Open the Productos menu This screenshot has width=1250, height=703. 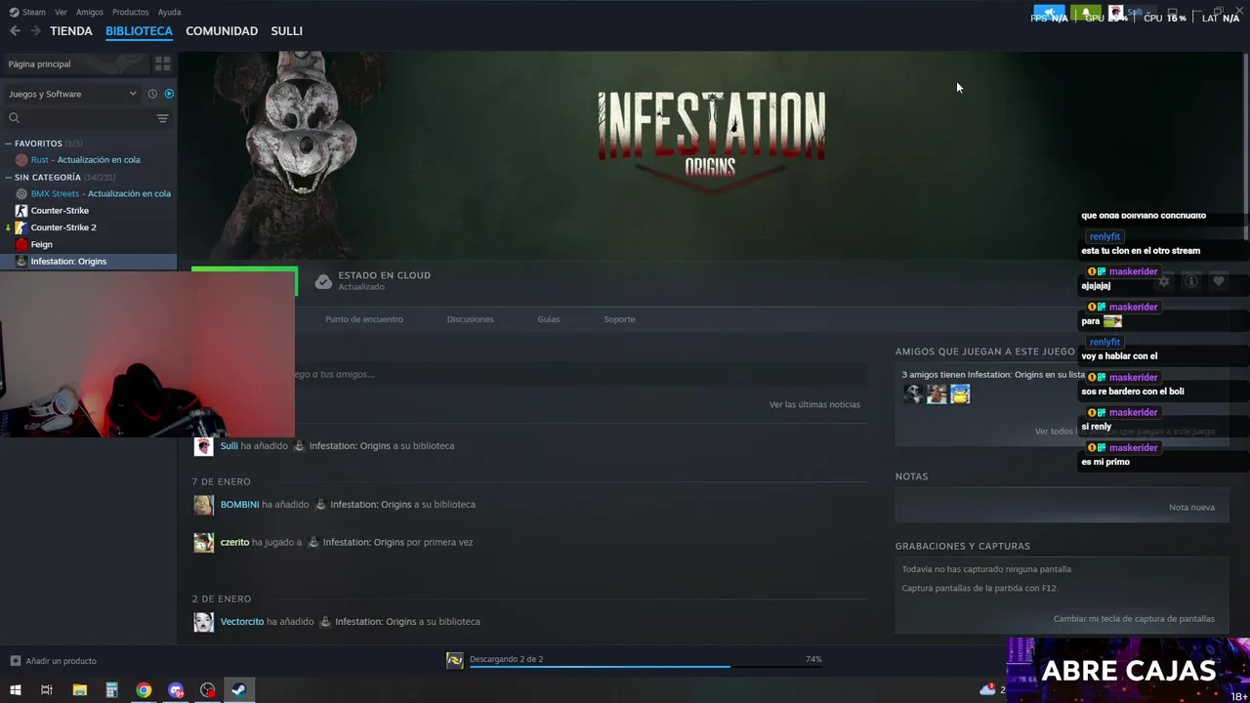(x=131, y=12)
